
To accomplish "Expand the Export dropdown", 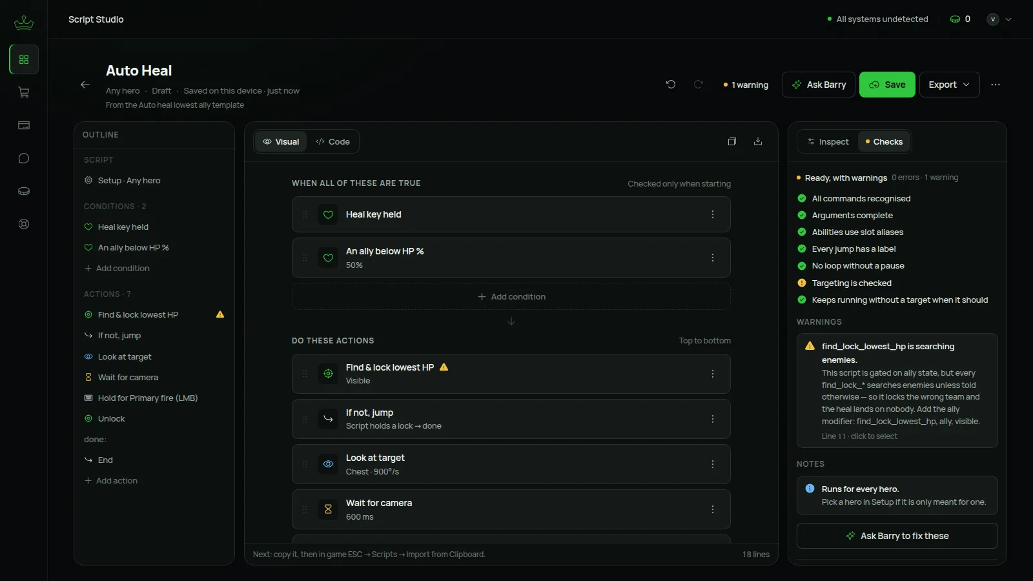I will pos(949,85).
